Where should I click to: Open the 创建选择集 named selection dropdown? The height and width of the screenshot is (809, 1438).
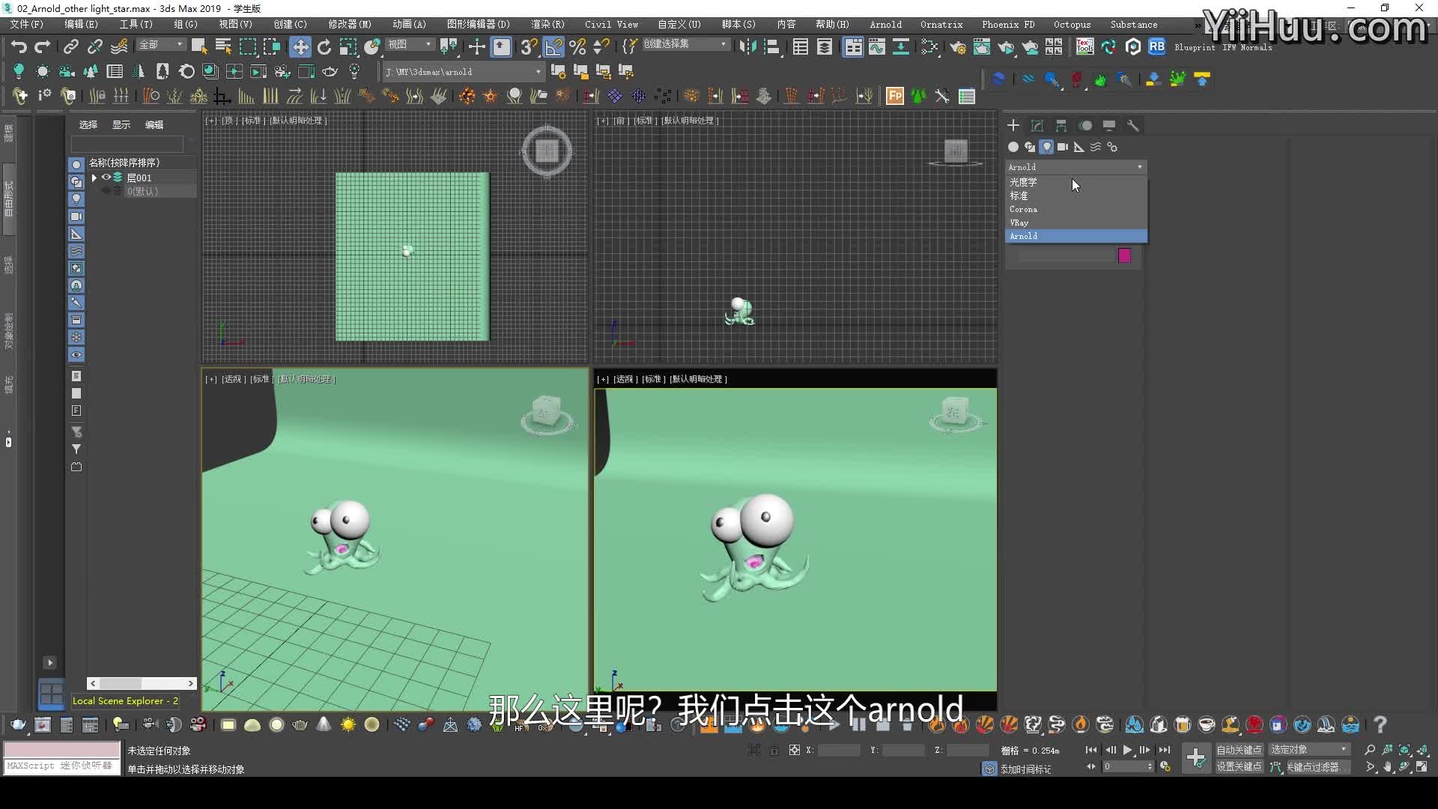[685, 44]
